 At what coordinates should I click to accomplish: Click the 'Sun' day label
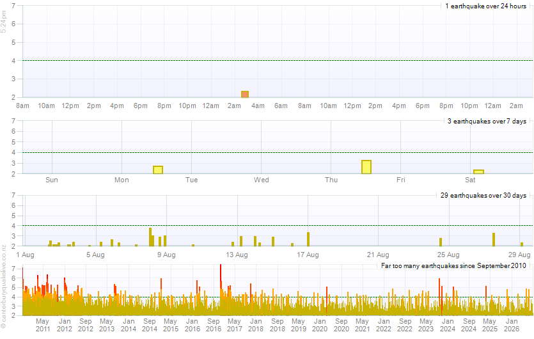click(52, 180)
